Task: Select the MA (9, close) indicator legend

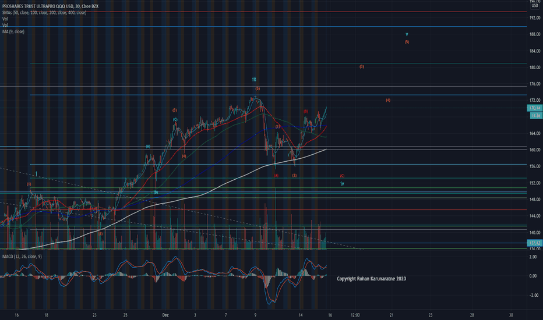Action: coord(13,31)
